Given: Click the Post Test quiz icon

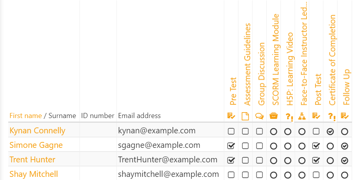Looking at the screenshot, I should click(316, 116).
